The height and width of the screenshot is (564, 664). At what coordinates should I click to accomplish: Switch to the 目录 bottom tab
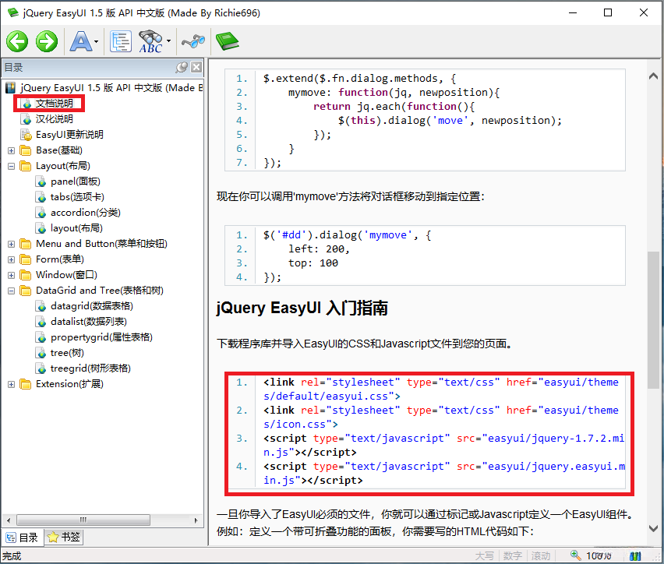pyautogui.click(x=23, y=538)
